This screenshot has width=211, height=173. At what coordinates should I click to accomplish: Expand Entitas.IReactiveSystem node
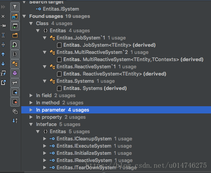[x=45, y=160]
